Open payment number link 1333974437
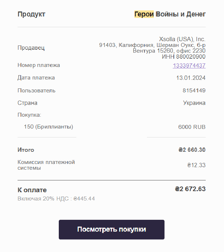 189,66
